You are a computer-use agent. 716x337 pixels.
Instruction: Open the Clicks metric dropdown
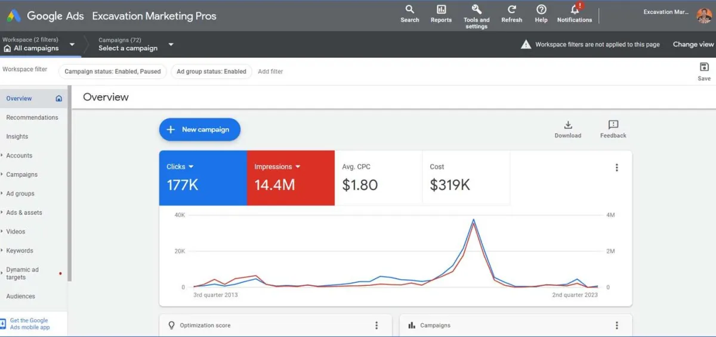[x=191, y=167]
